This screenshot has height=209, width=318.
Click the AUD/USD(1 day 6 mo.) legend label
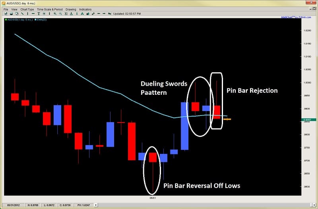point(19,19)
